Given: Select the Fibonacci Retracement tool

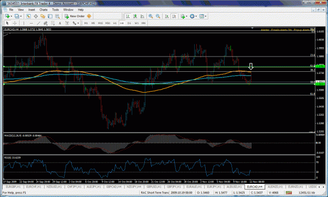Looking at the screenshot, I should tap(52, 23).
